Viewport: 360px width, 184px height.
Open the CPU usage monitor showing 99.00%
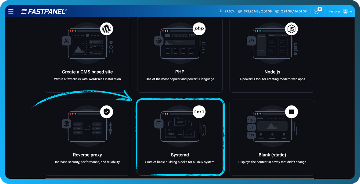(x=227, y=11)
